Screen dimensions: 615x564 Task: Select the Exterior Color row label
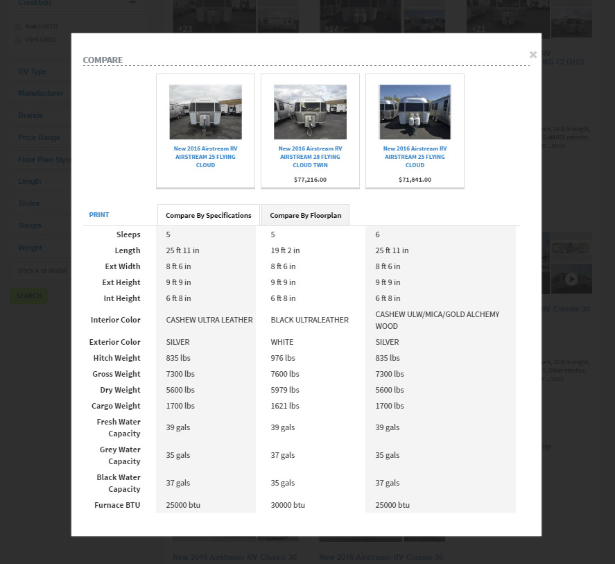(114, 342)
